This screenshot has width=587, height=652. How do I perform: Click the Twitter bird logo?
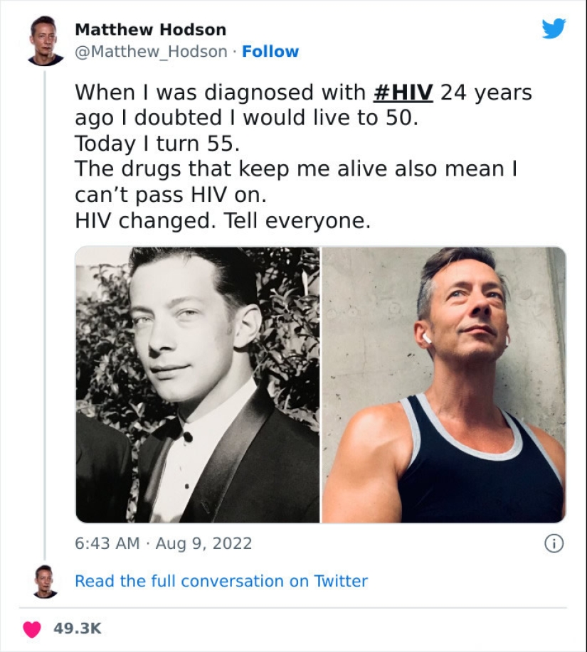click(x=554, y=28)
